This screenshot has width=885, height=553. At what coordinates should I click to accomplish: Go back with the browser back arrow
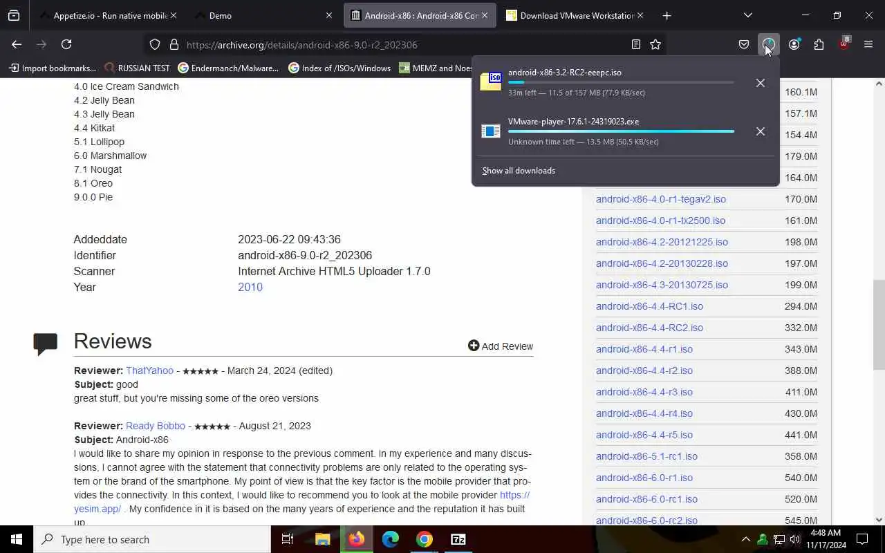pyautogui.click(x=17, y=44)
